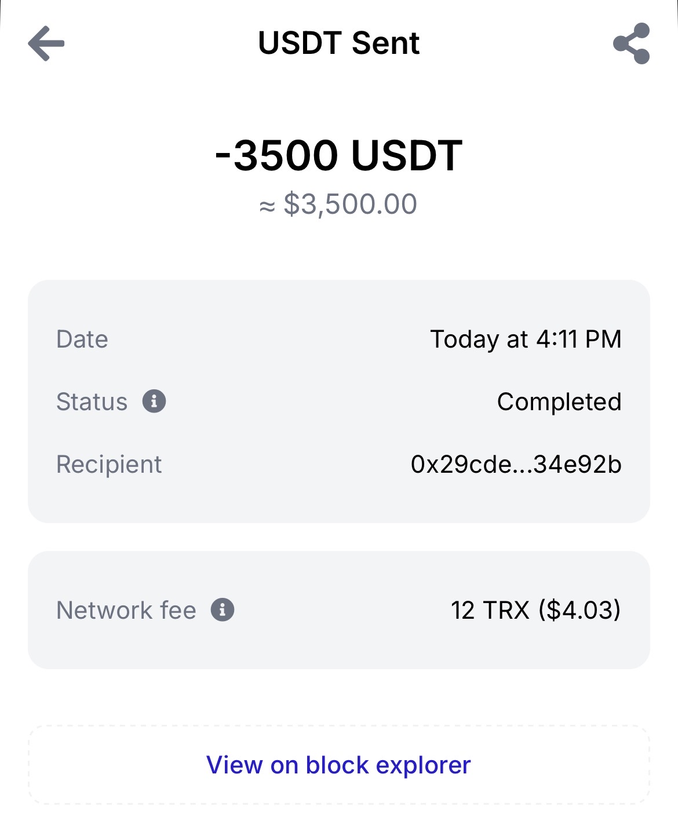Viewport: 678px width, 836px height.
Task: Click empty middle of Network fee card
Action: coord(342,610)
